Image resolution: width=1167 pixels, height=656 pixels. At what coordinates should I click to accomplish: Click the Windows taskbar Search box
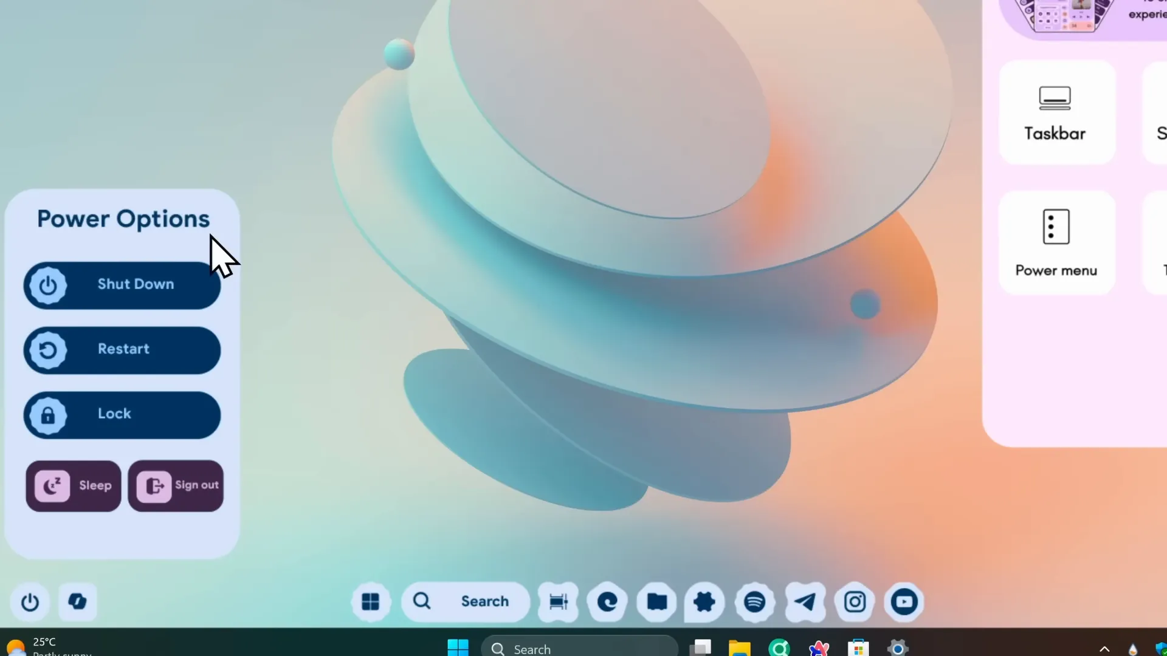click(x=579, y=647)
